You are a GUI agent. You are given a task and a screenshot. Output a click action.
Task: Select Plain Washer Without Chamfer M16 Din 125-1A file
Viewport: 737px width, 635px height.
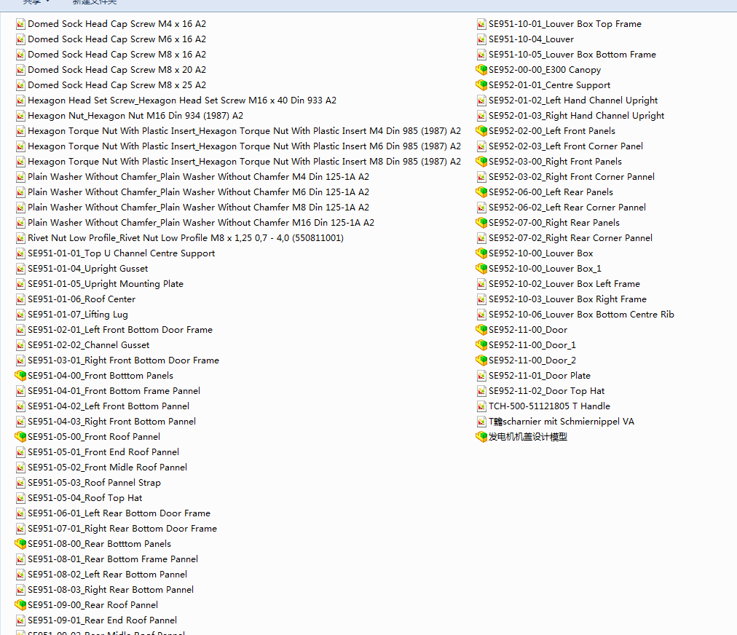point(201,222)
